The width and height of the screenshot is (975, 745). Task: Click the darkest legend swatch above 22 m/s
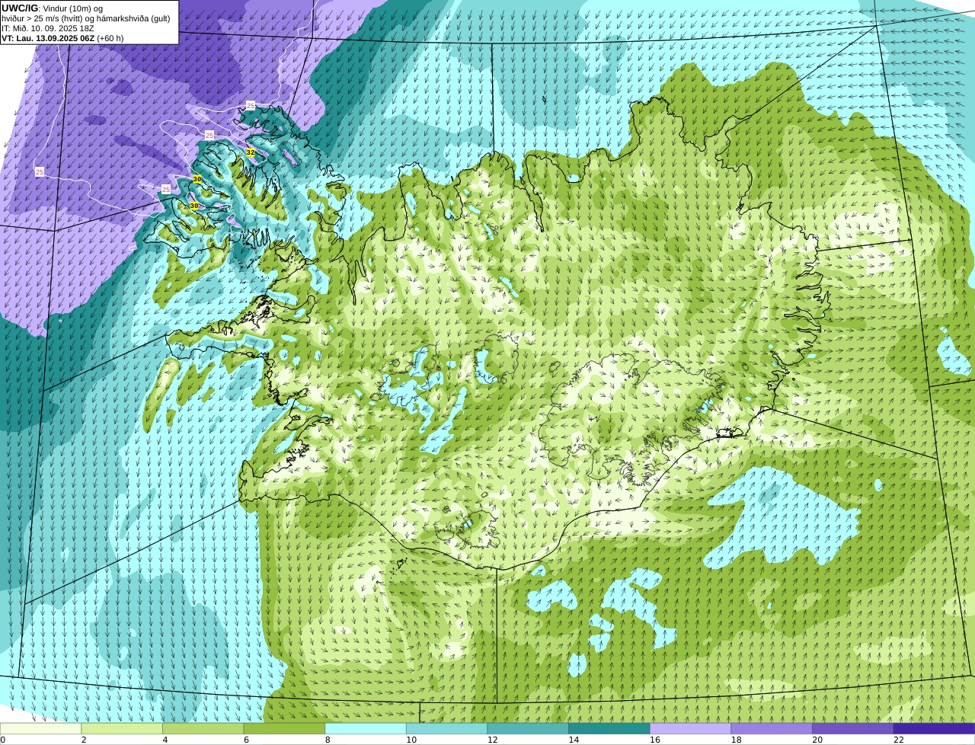pyautogui.click(x=934, y=728)
